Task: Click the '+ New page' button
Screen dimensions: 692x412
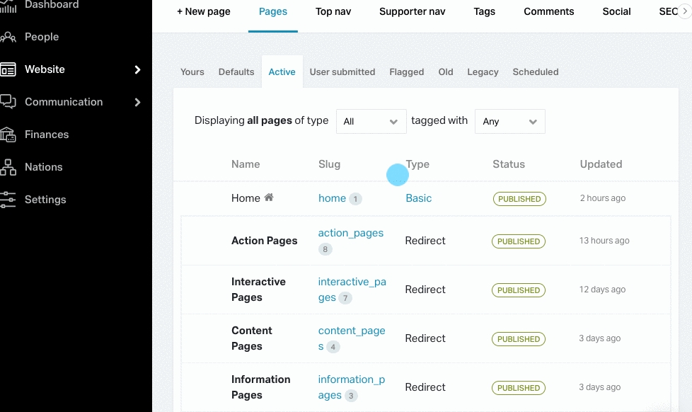Action: point(203,11)
